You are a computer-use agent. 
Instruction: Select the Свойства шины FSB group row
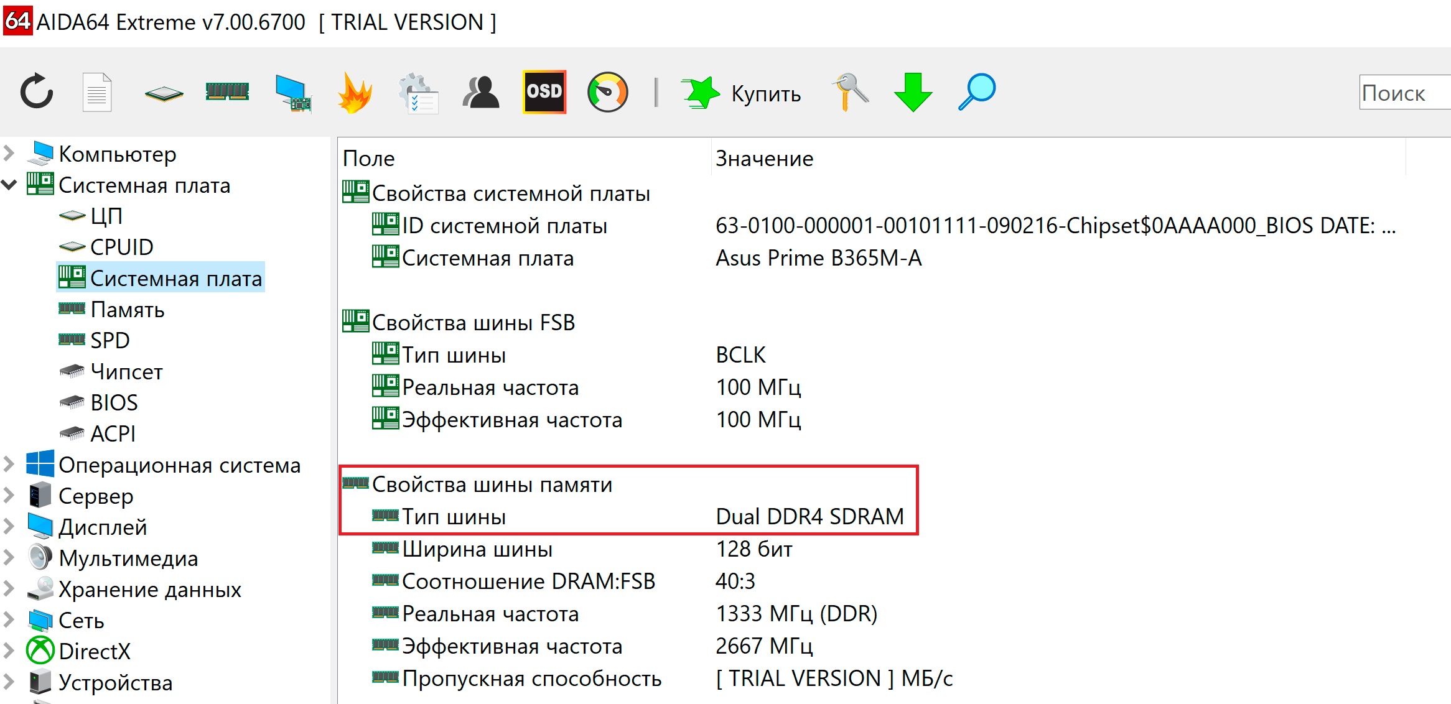coord(459,322)
